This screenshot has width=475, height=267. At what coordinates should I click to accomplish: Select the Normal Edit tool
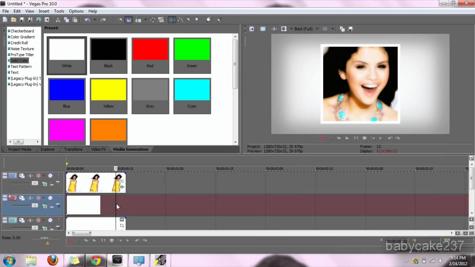172,20
